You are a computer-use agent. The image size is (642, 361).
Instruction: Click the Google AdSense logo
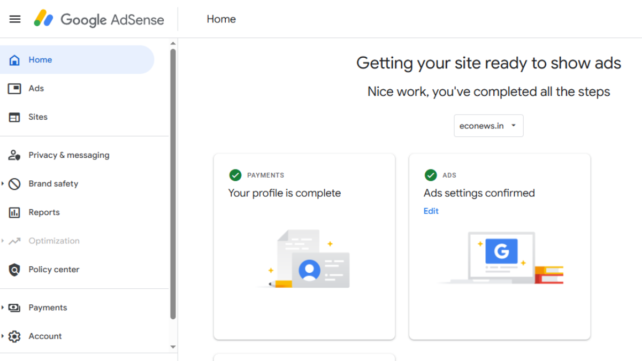[x=99, y=19]
